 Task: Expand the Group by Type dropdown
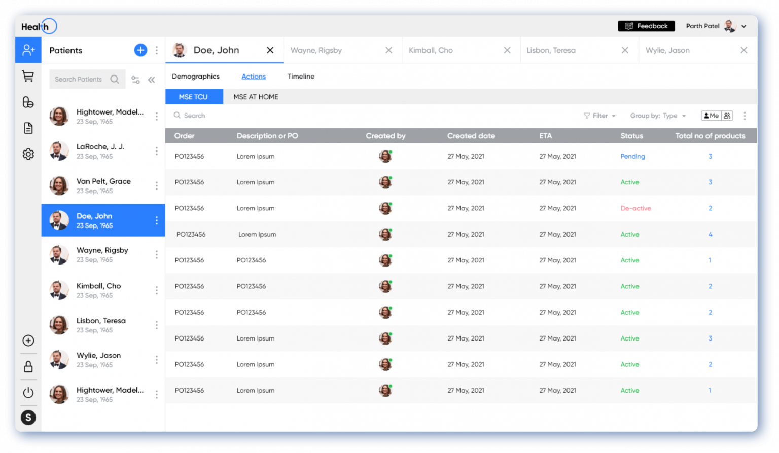[658, 116]
